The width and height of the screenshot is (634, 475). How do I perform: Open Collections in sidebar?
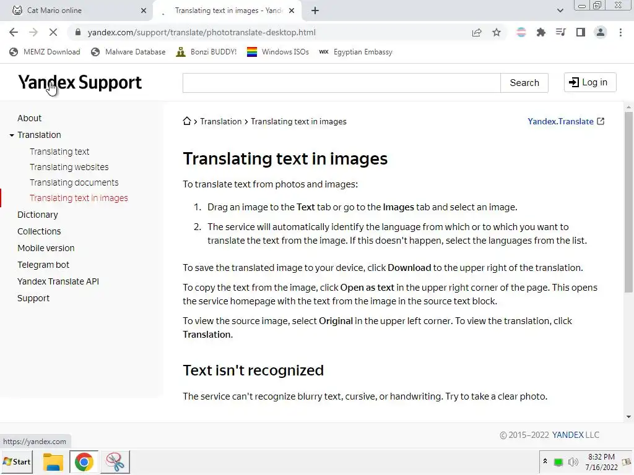pyautogui.click(x=39, y=231)
